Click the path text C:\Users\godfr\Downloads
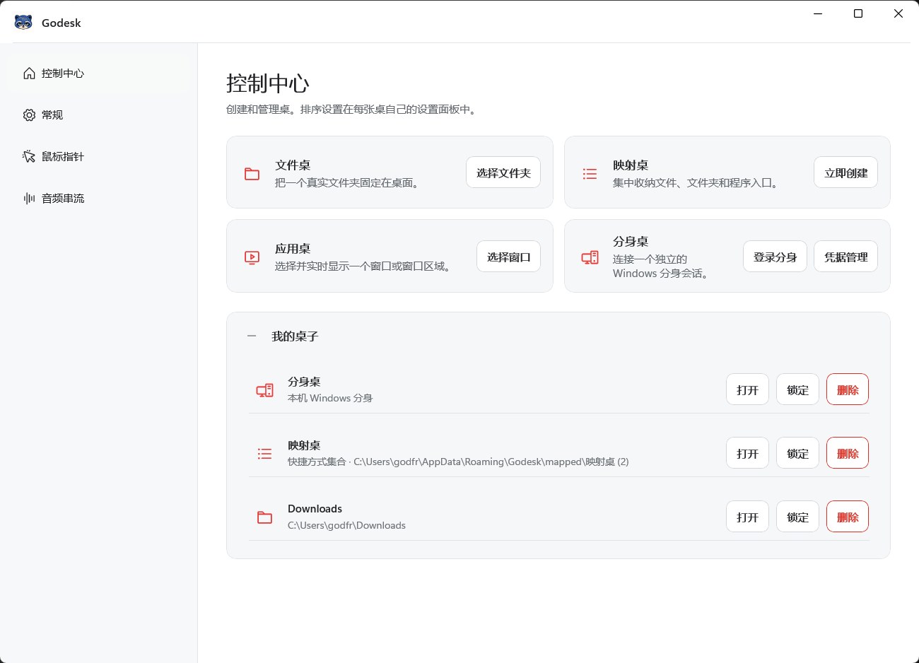The image size is (919, 663). coord(346,525)
